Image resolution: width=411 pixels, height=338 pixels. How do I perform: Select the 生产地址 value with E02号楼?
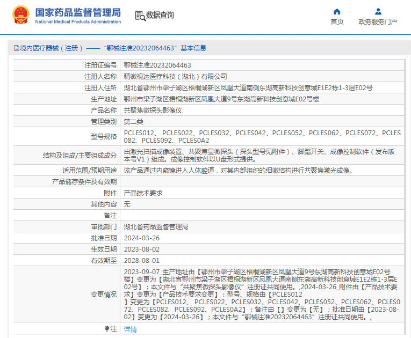[x=221, y=99]
